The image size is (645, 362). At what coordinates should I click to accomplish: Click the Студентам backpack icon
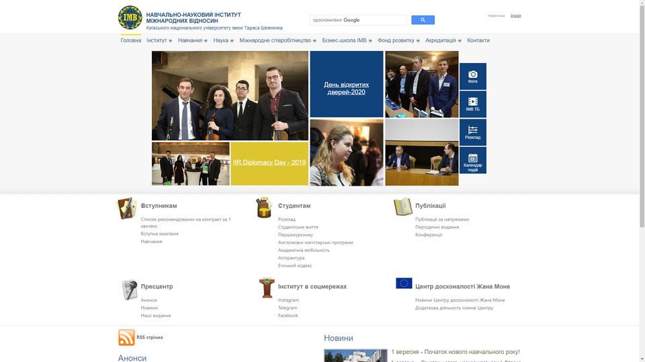[263, 208]
